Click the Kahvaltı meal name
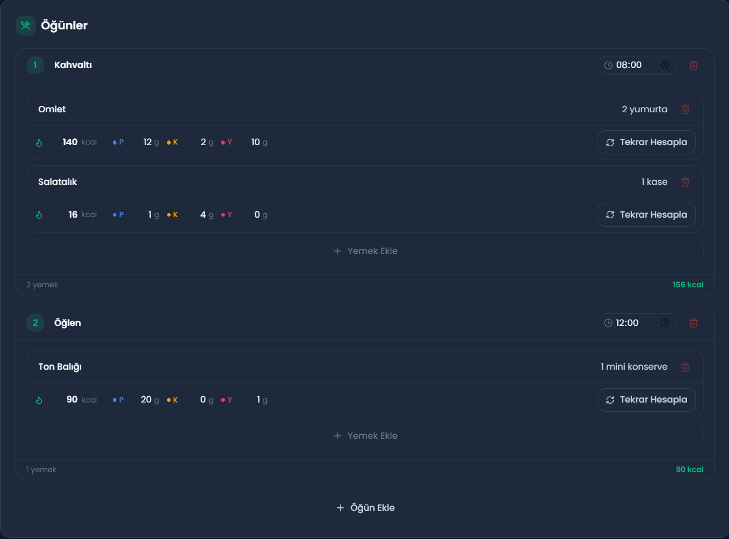 [73, 65]
